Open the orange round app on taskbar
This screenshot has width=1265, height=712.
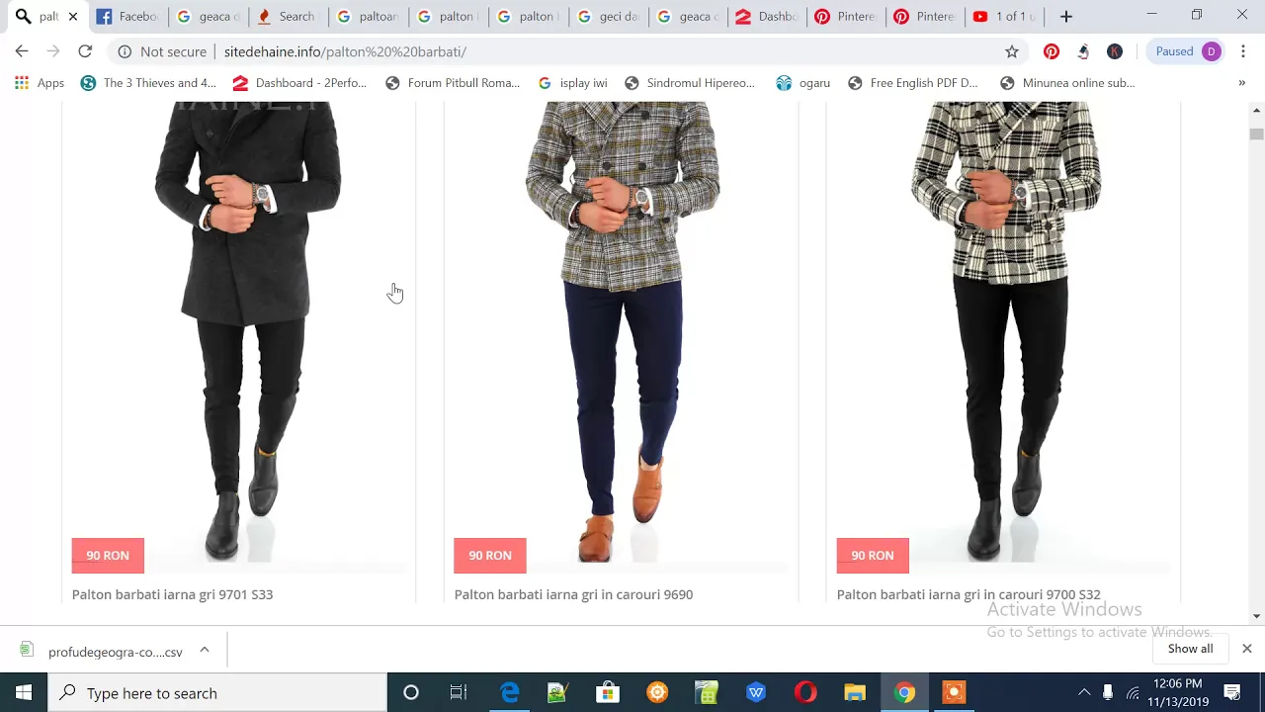pos(657,693)
